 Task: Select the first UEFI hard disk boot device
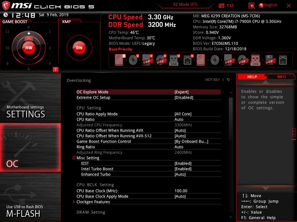119,60
